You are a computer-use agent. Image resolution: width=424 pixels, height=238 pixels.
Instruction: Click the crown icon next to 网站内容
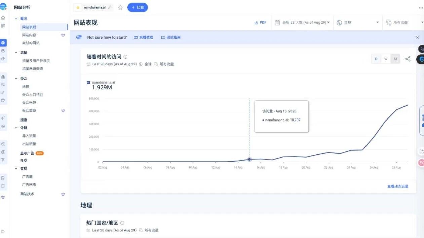63,35
